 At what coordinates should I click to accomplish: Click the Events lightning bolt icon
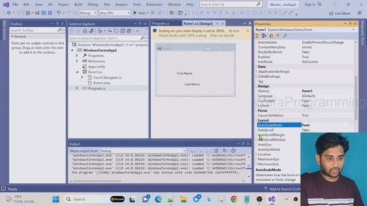click(x=278, y=35)
